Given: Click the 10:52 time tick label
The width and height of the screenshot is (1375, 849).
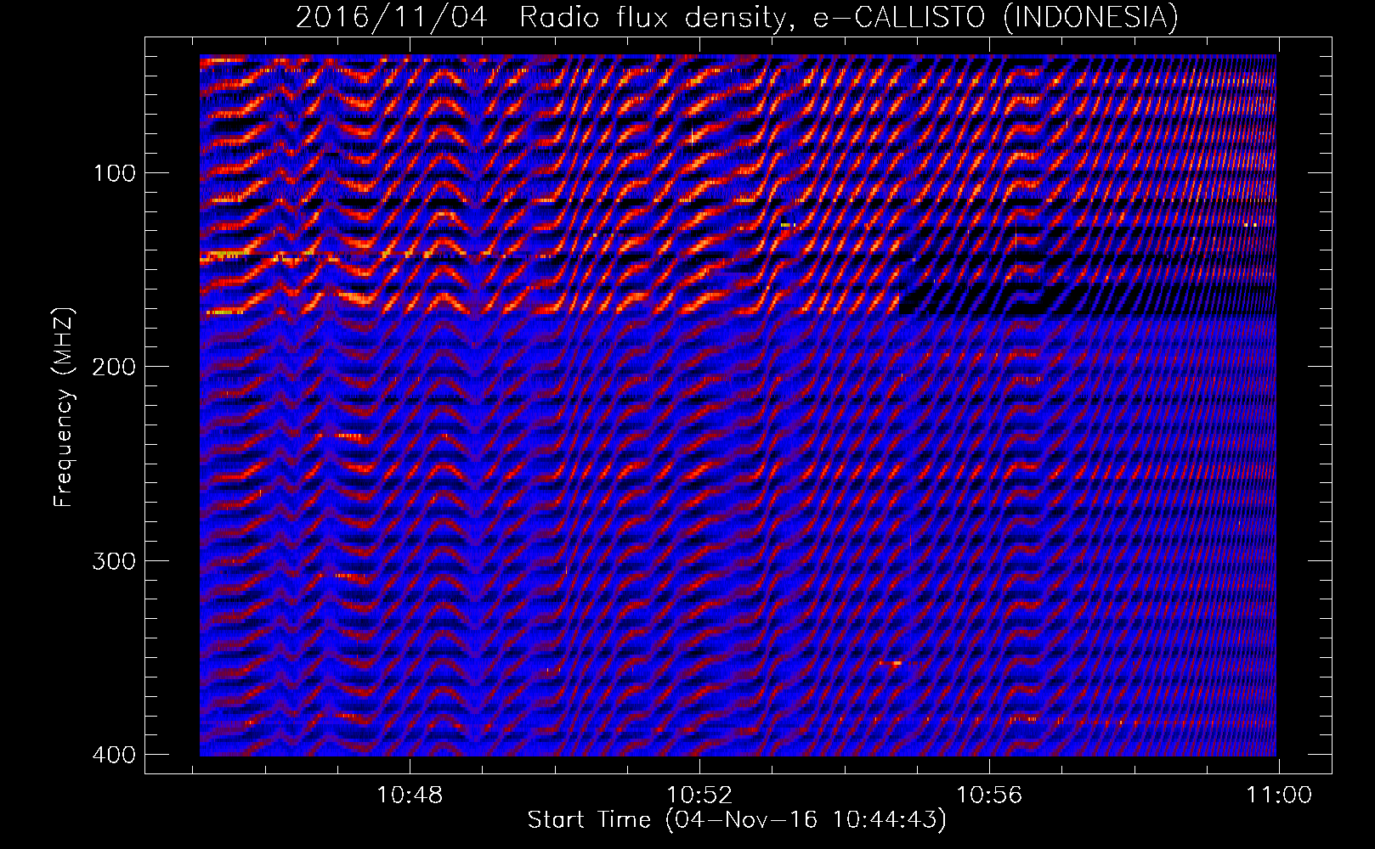Looking at the screenshot, I should click(x=699, y=796).
